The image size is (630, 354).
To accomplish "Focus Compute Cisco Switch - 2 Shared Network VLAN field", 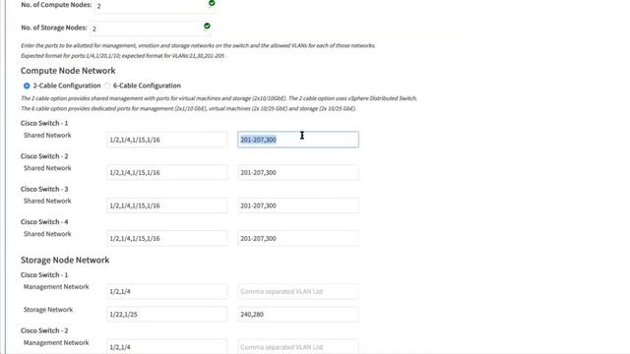I will tap(298, 173).
